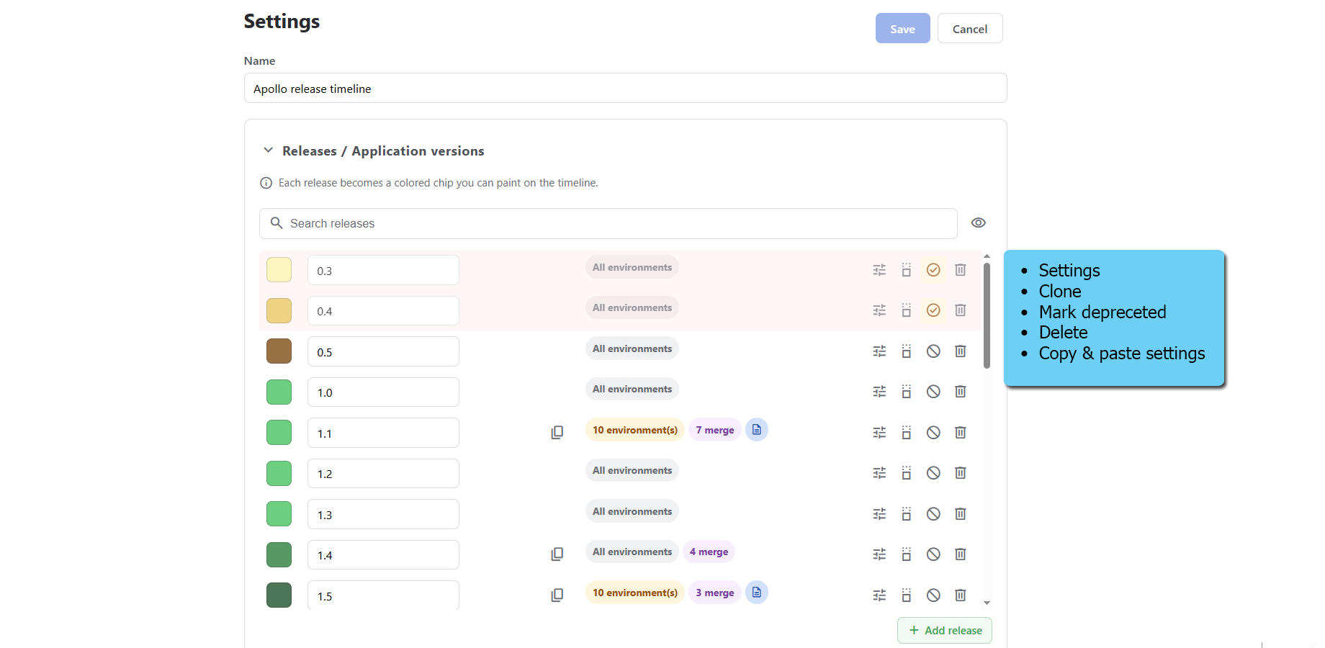Clone release 0.3 using its clone icon
Viewport: 1325px width, 648px height.
906,270
